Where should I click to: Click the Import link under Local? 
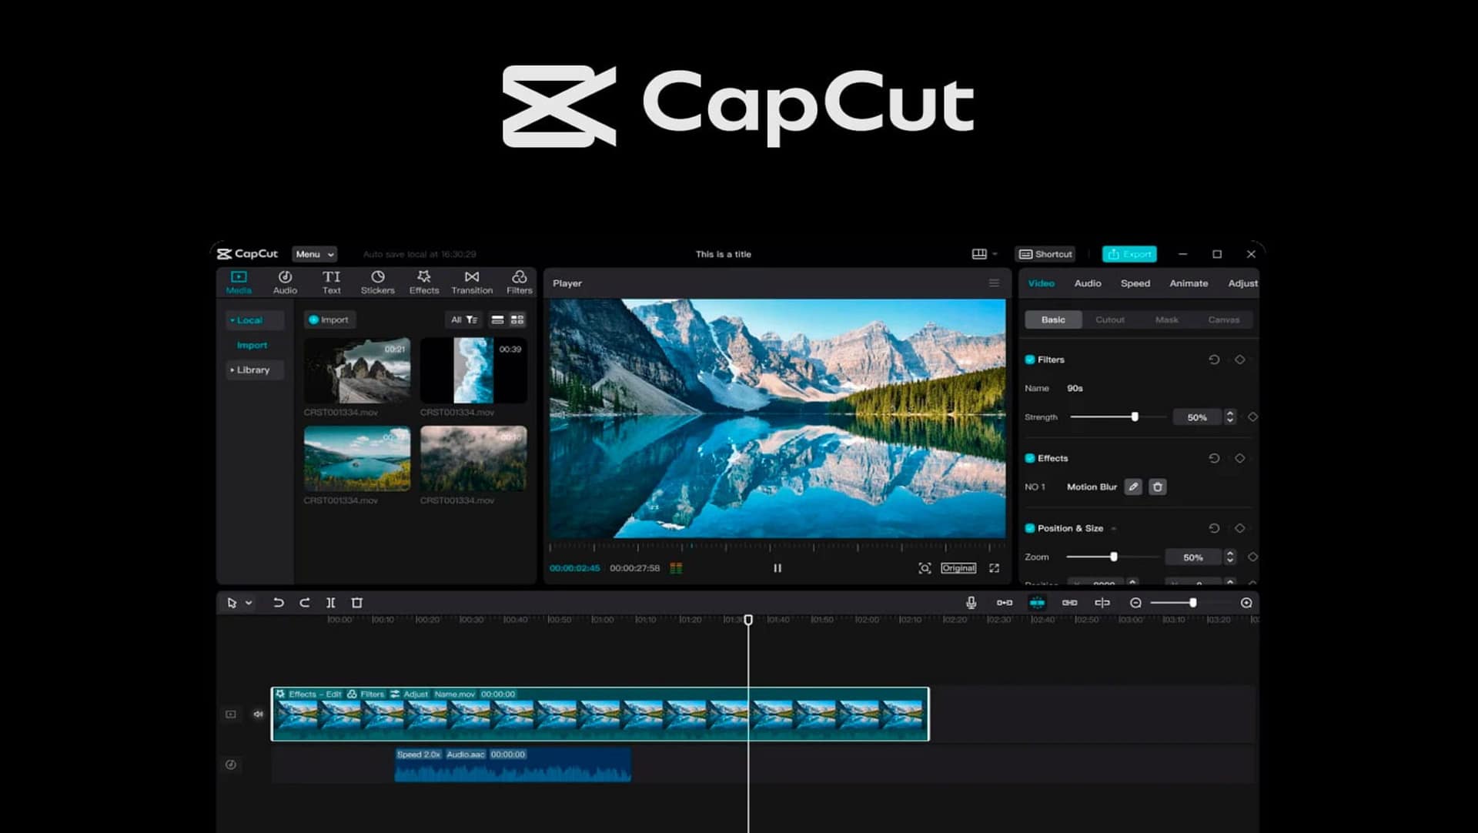[252, 346]
